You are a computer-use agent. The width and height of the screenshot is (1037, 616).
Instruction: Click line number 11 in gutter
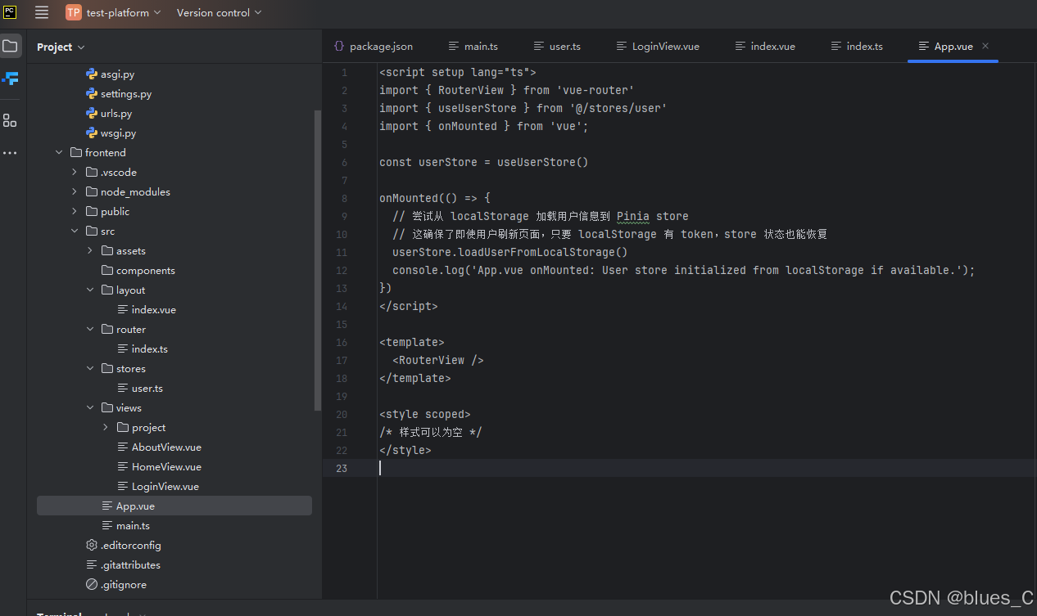[342, 253]
